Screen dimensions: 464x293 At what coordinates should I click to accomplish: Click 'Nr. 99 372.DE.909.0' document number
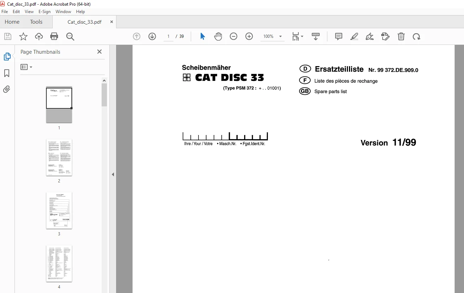click(393, 70)
